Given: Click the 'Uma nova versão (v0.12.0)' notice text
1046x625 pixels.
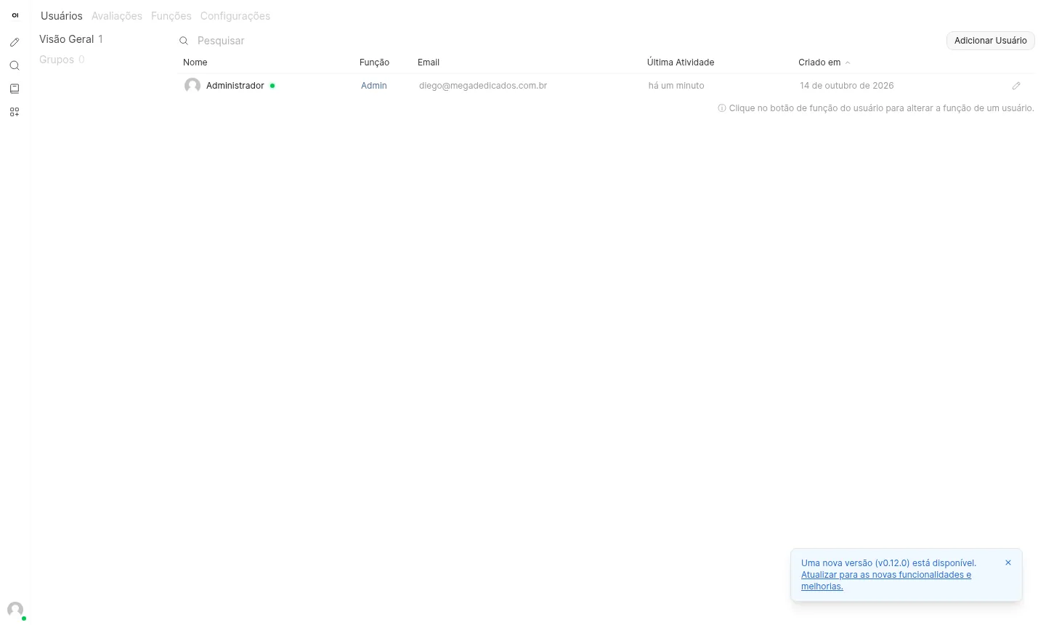Looking at the screenshot, I should pyautogui.click(x=888, y=563).
